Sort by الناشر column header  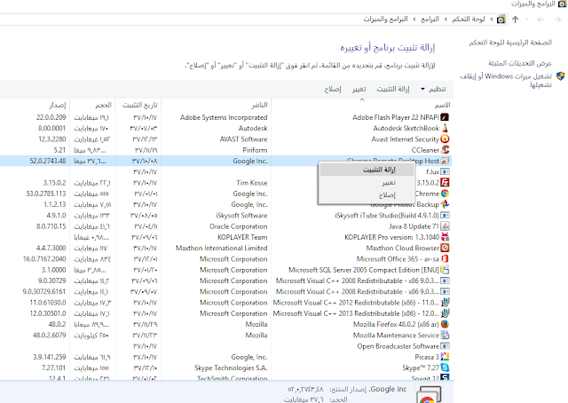click(x=217, y=105)
